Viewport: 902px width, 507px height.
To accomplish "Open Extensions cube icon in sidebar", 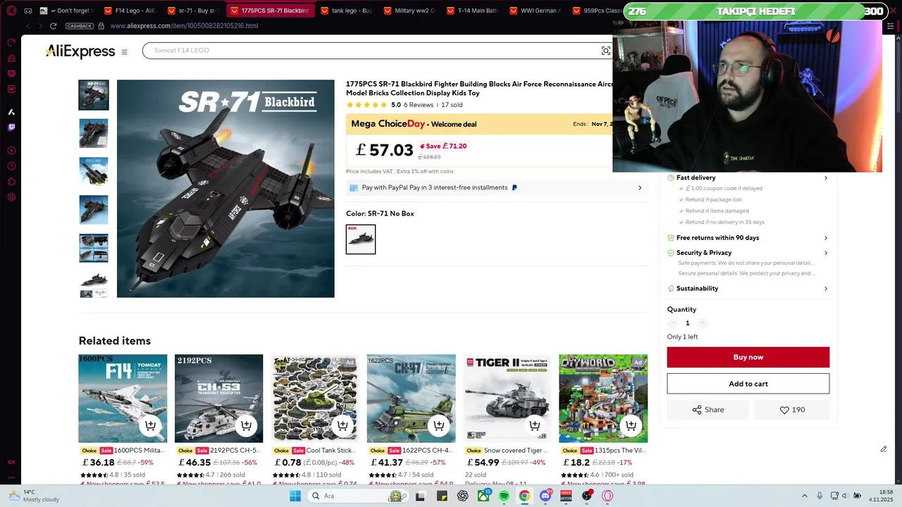I will 11,182.
